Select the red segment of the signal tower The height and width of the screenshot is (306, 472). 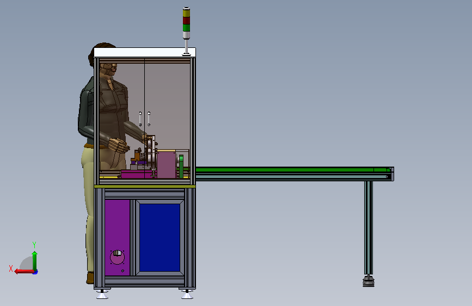point(186,21)
